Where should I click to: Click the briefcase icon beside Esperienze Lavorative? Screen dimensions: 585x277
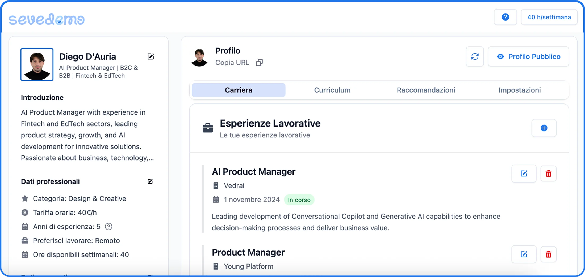[208, 127]
